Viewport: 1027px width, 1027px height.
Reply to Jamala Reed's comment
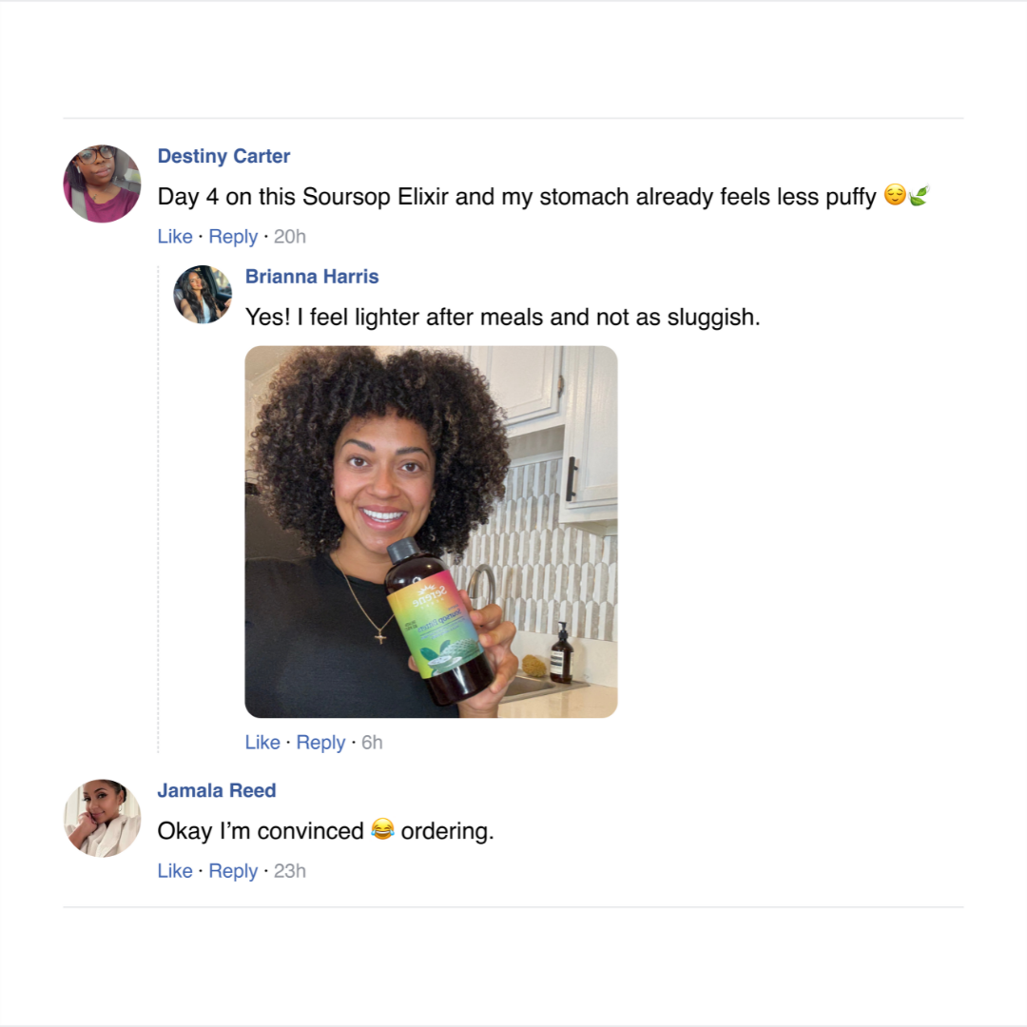tap(233, 871)
